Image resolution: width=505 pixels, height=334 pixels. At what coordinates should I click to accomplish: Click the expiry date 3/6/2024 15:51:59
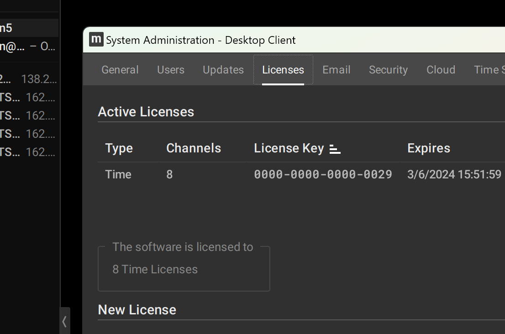pos(454,174)
